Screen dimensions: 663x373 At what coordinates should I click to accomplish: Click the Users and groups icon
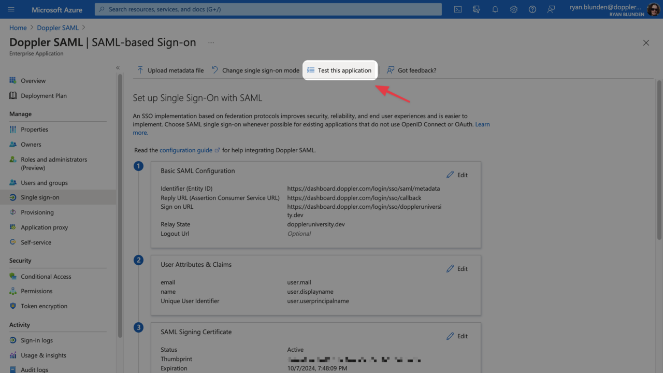(13, 182)
